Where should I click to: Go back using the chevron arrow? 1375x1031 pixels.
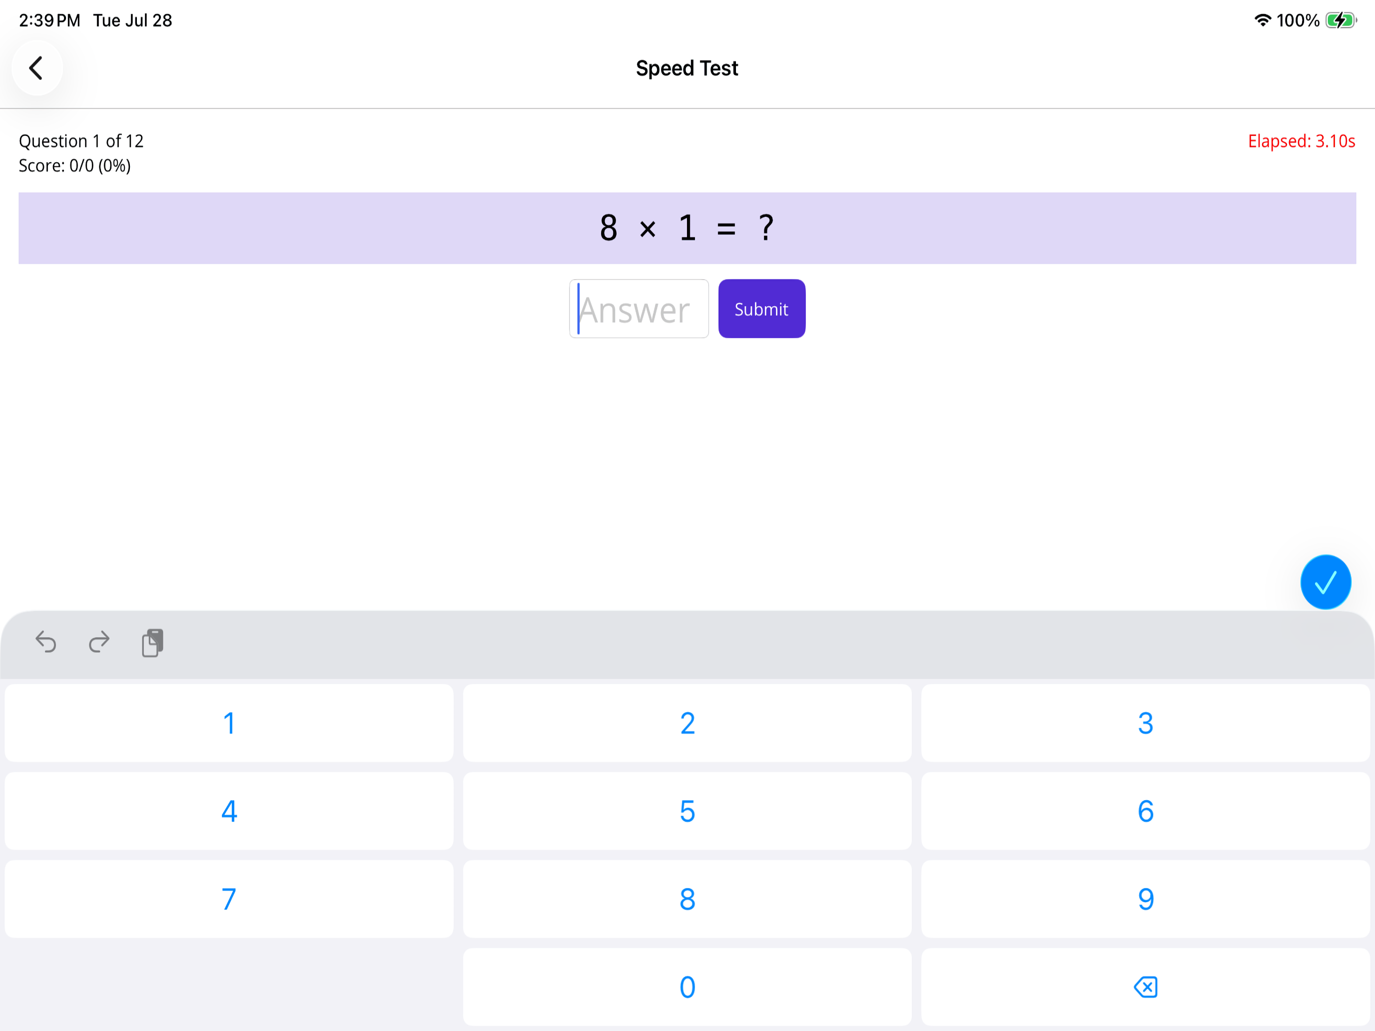point(36,68)
